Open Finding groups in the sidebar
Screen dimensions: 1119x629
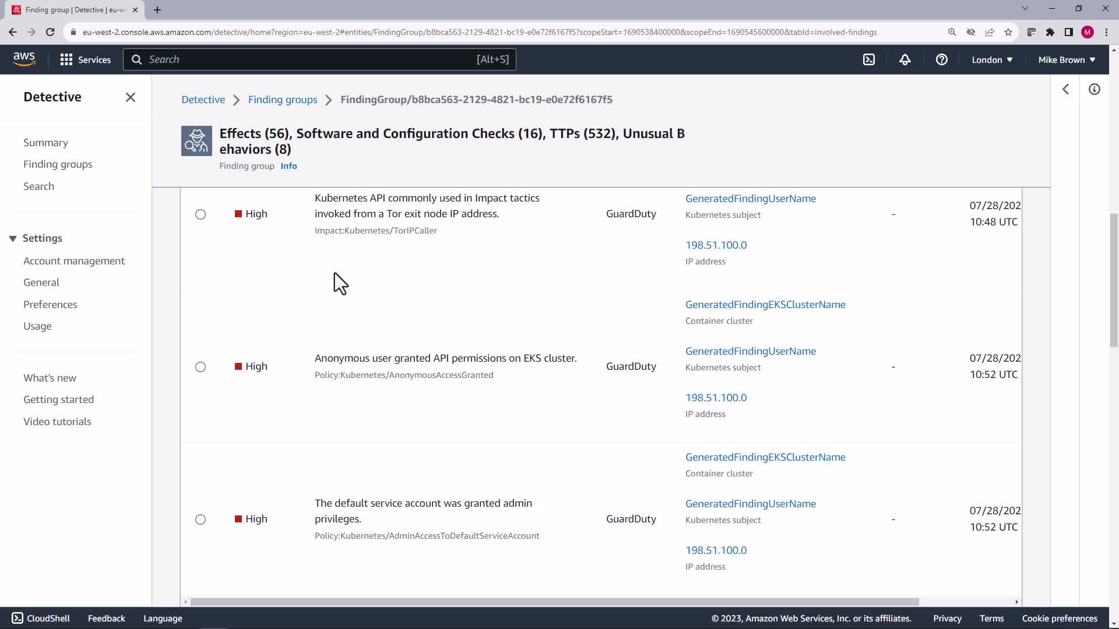[x=58, y=164]
